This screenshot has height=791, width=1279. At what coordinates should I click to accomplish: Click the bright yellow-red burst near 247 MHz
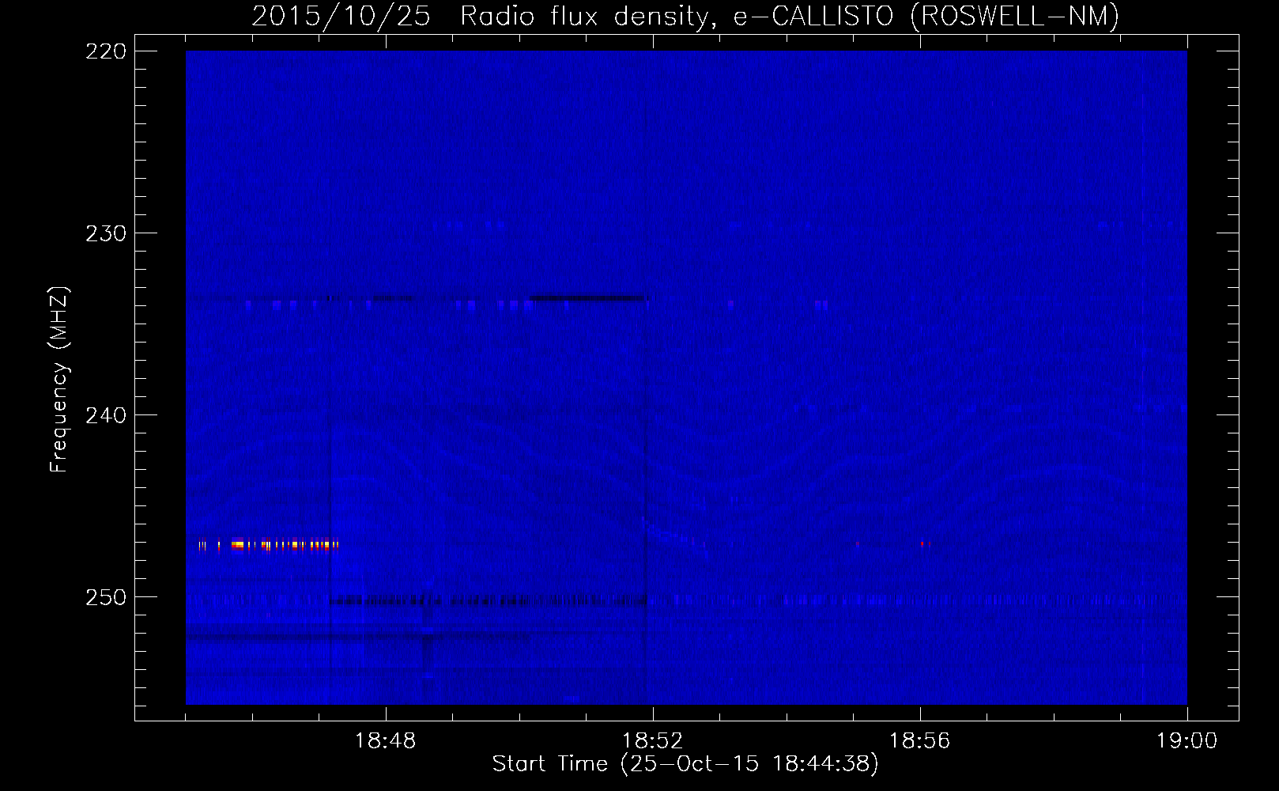269,544
